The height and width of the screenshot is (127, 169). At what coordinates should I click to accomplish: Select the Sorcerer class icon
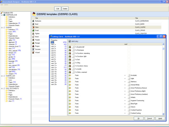[x=33, y=49]
